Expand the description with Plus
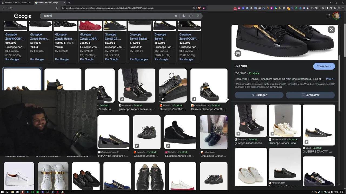346x194 pixels. pos(330,79)
